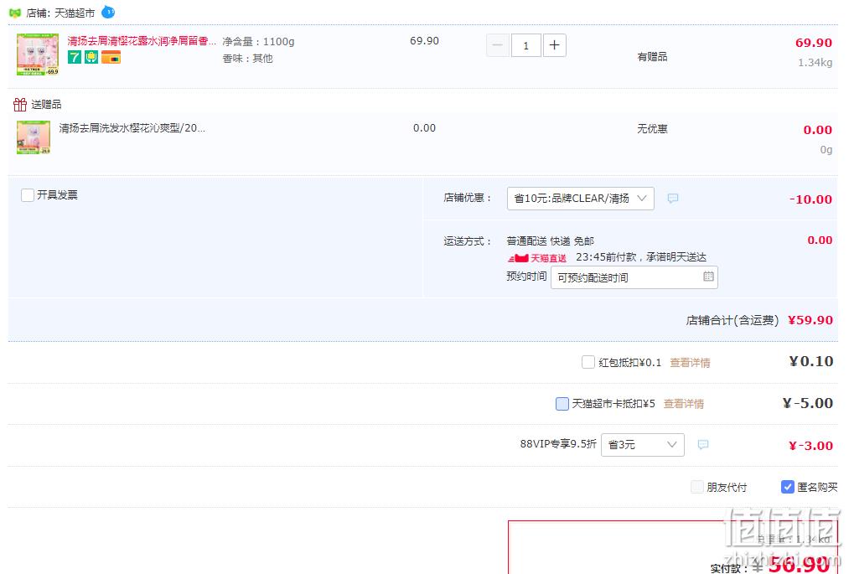Toggle the 天猫超市卡抵扣¥5 checkbox
Image resolution: width=849 pixels, height=574 pixels.
coord(562,404)
